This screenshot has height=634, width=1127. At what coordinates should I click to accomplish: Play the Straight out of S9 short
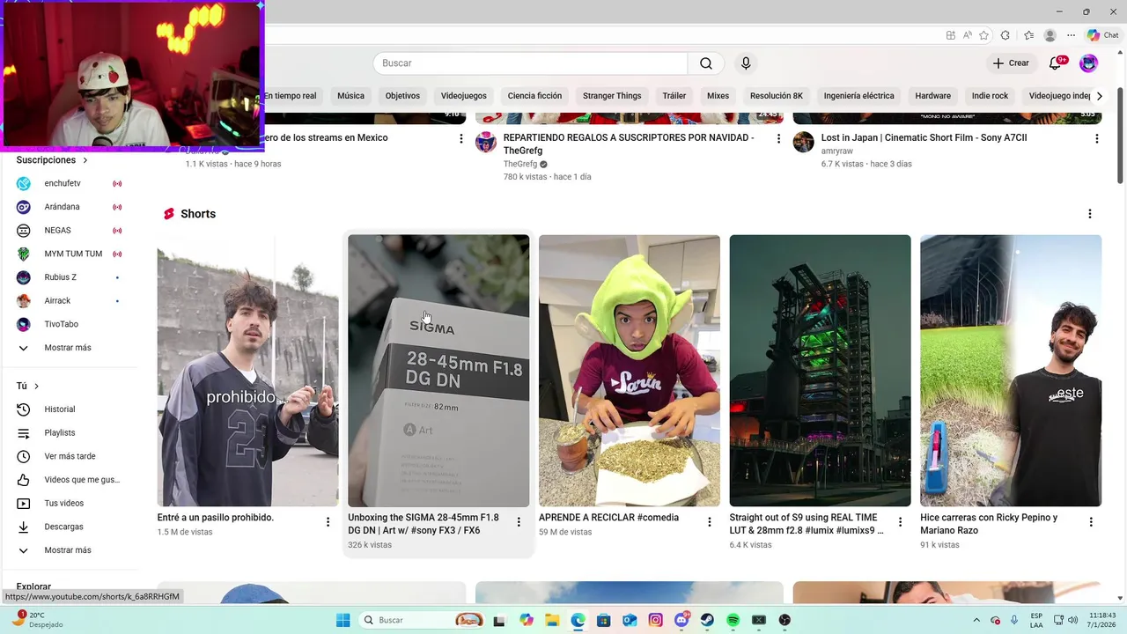(x=820, y=371)
